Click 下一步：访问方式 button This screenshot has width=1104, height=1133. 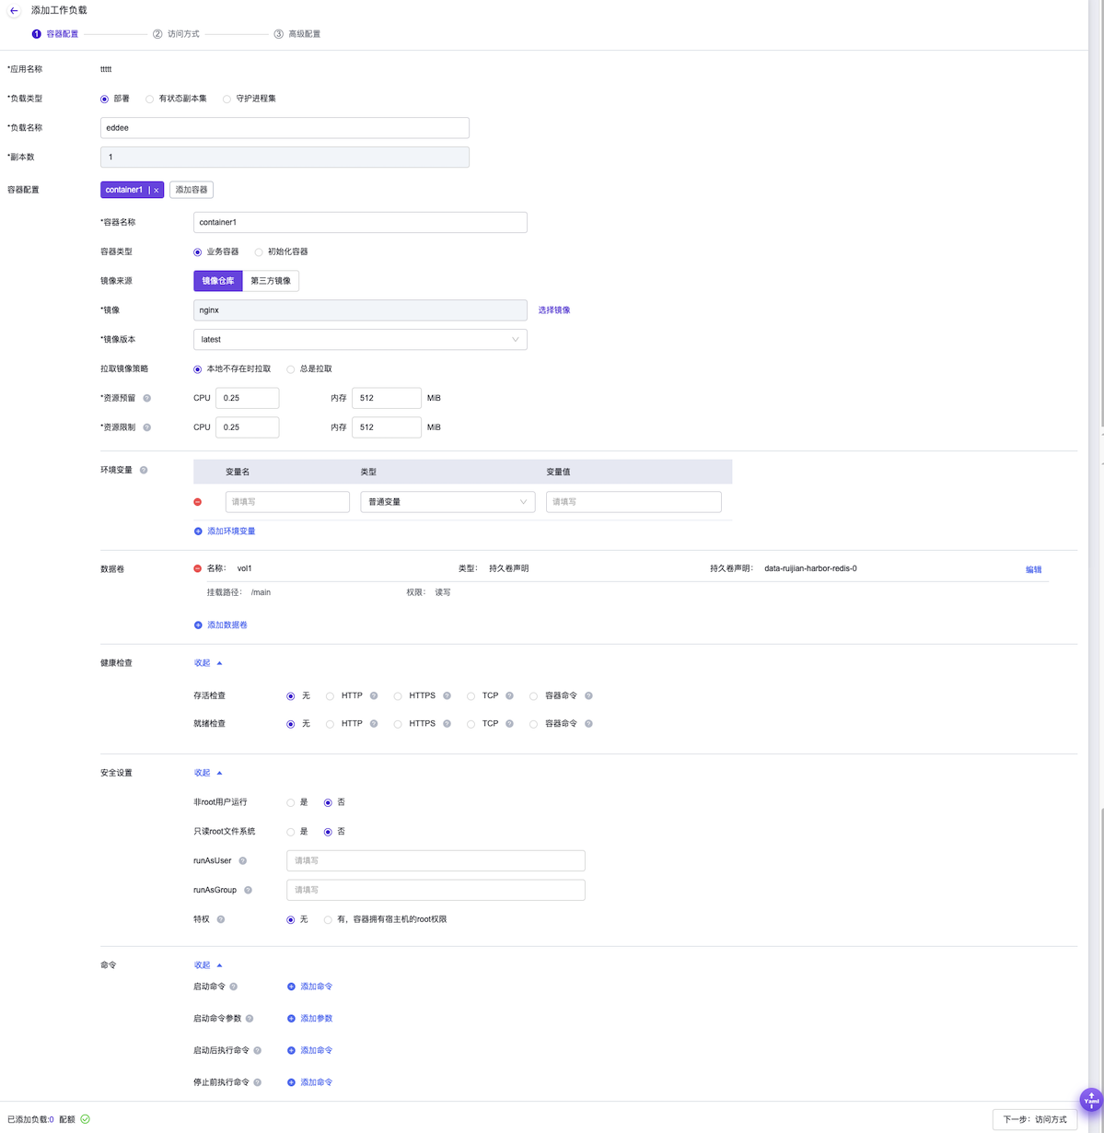(x=1034, y=1119)
